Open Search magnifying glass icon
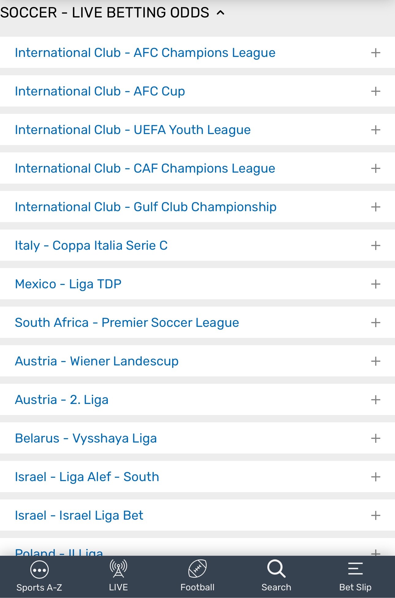The image size is (395, 598). point(276,569)
